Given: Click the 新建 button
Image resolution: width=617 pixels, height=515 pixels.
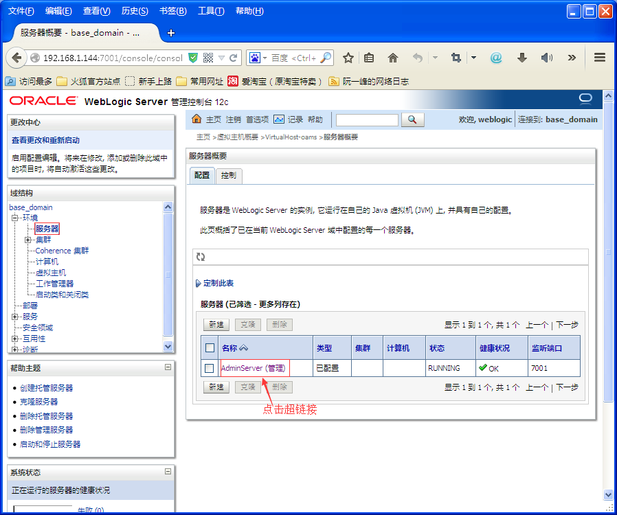Looking at the screenshot, I should pos(216,325).
